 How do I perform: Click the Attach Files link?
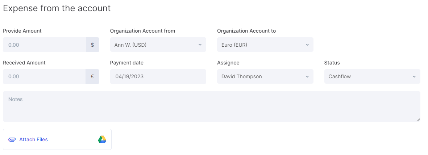pos(33,139)
